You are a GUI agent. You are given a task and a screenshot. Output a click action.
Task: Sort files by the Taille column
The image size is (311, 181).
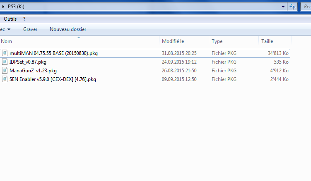click(267, 41)
